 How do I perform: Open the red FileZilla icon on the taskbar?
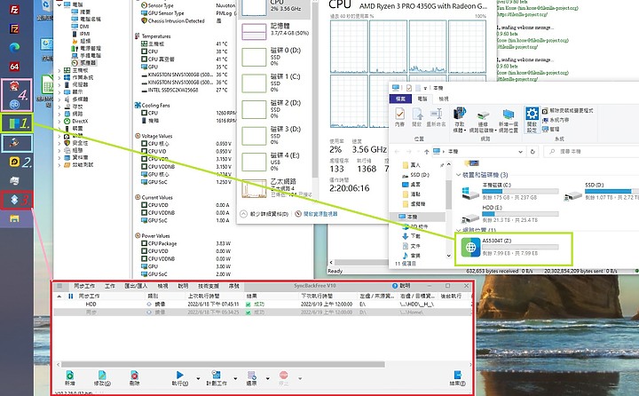click(x=14, y=10)
